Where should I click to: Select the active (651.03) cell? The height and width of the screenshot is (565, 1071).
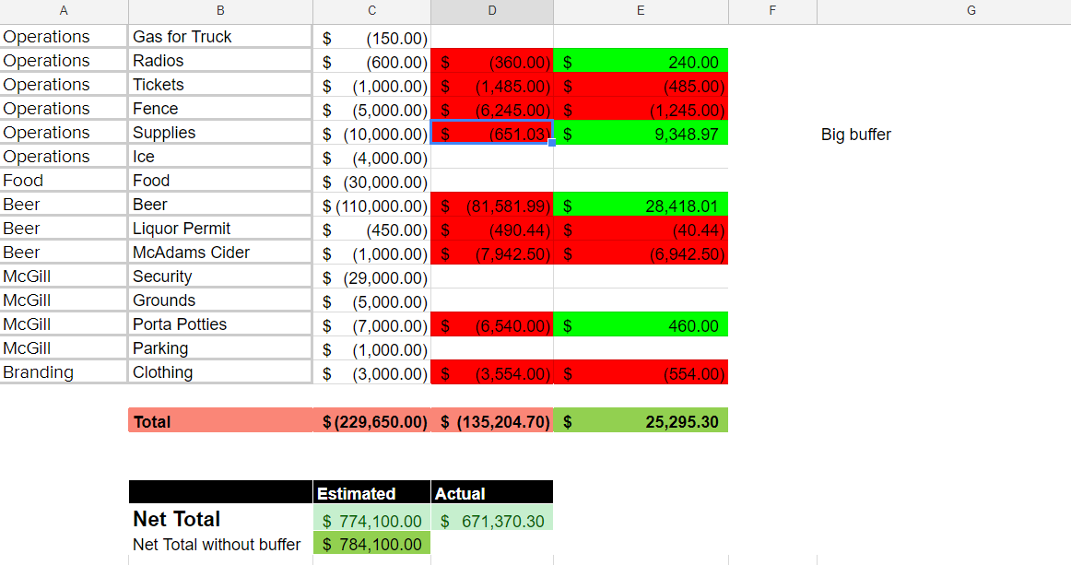492,134
